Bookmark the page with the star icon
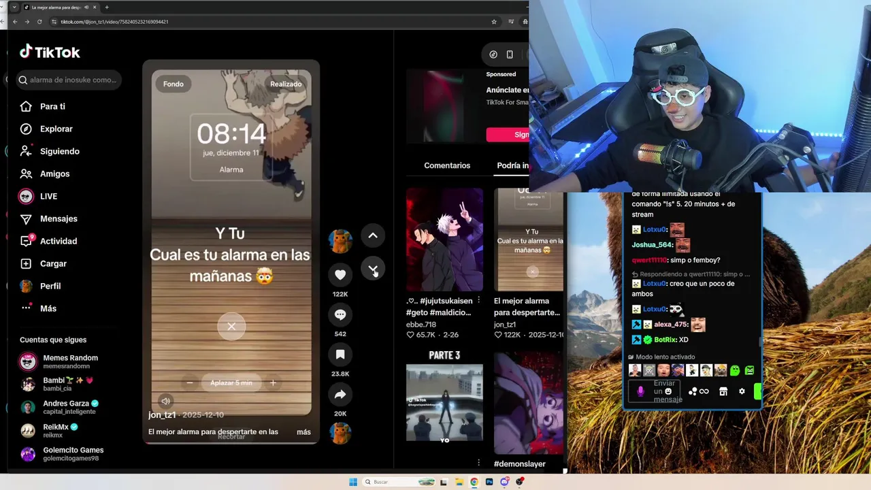The height and width of the screenshot is (490, 871). tap(494, 22)
